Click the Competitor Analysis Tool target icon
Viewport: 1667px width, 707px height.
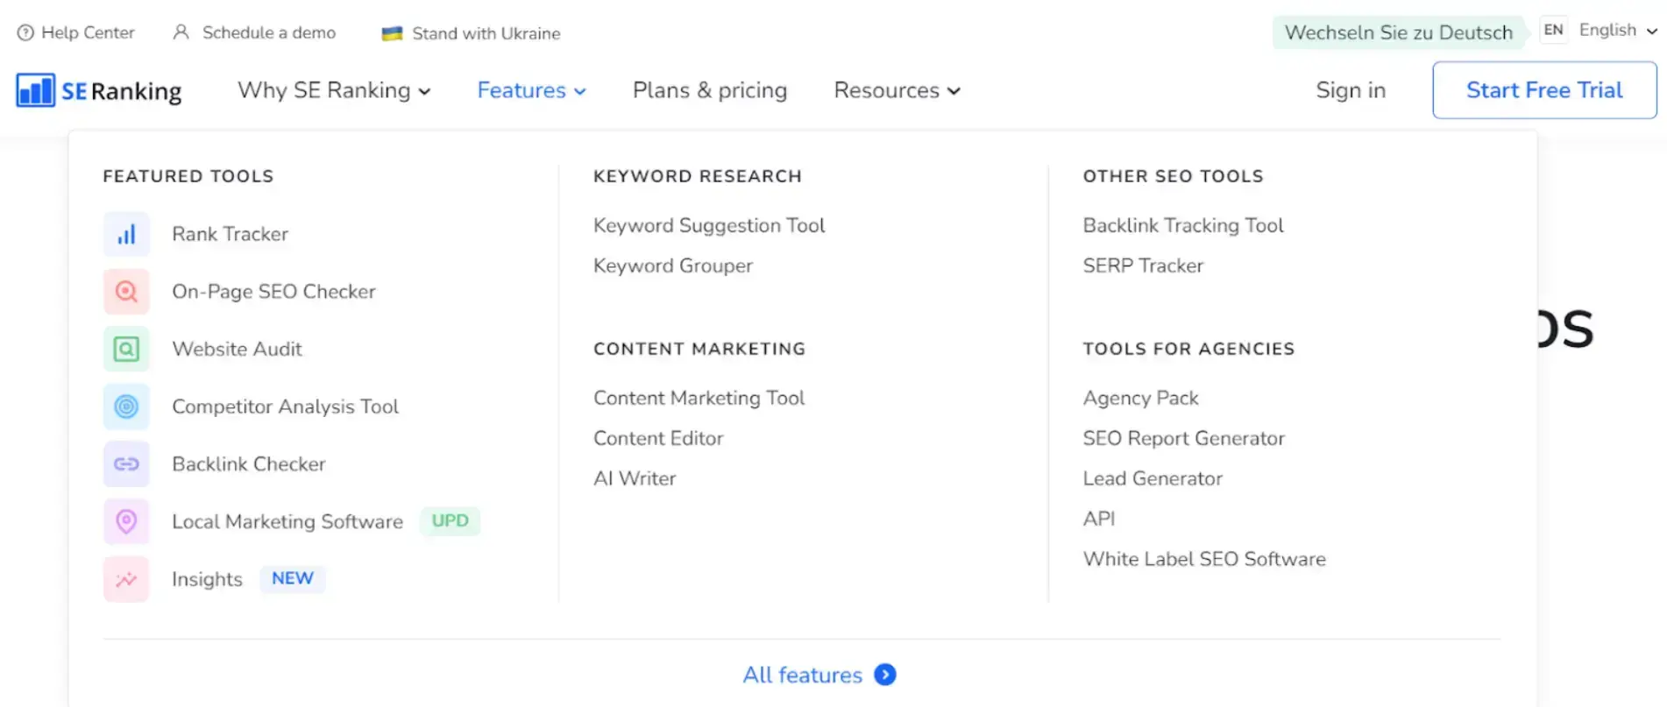[x=126, y=407]
